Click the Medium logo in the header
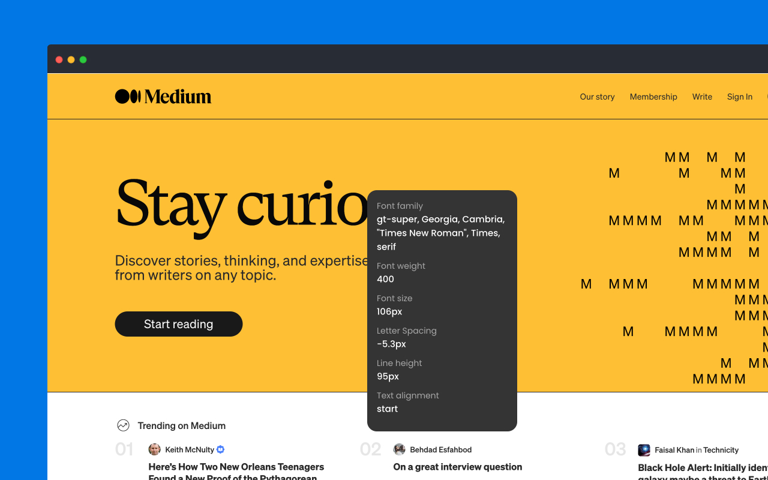Screen dimensions: 768x480 pyautogui.click(x=163, y=96)
